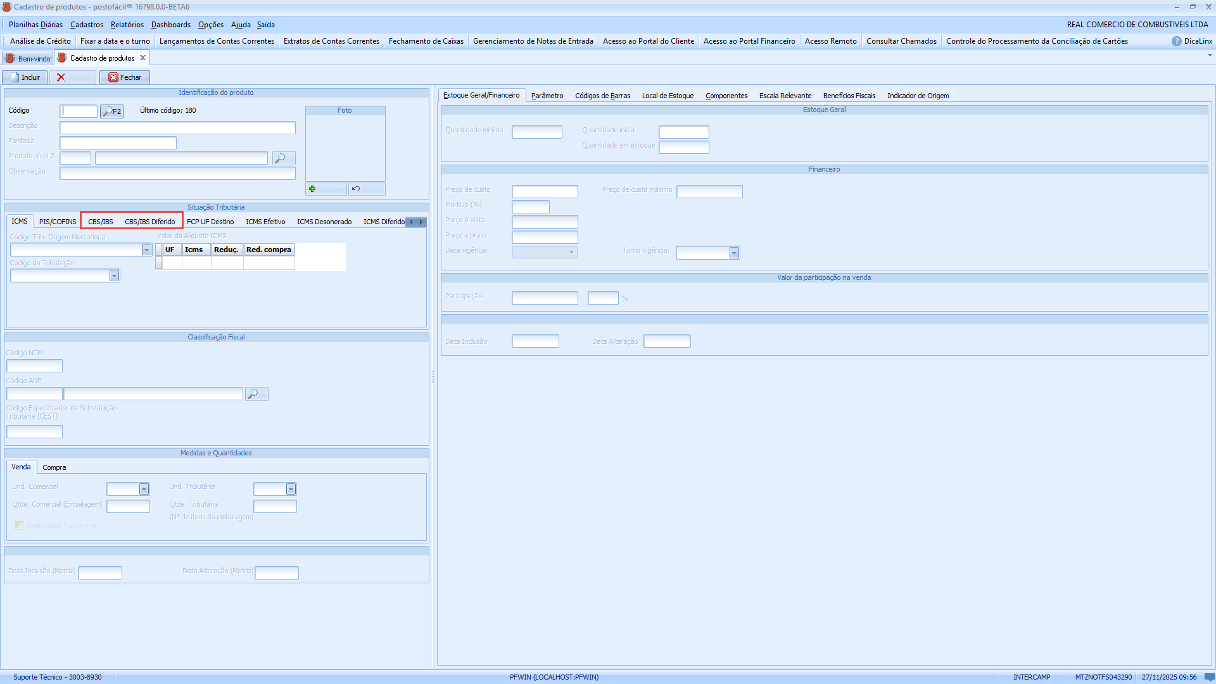Click the chat icon in status bar
The width and height of the screenshot is (1216, 684).
click(x=1209, y=677)
